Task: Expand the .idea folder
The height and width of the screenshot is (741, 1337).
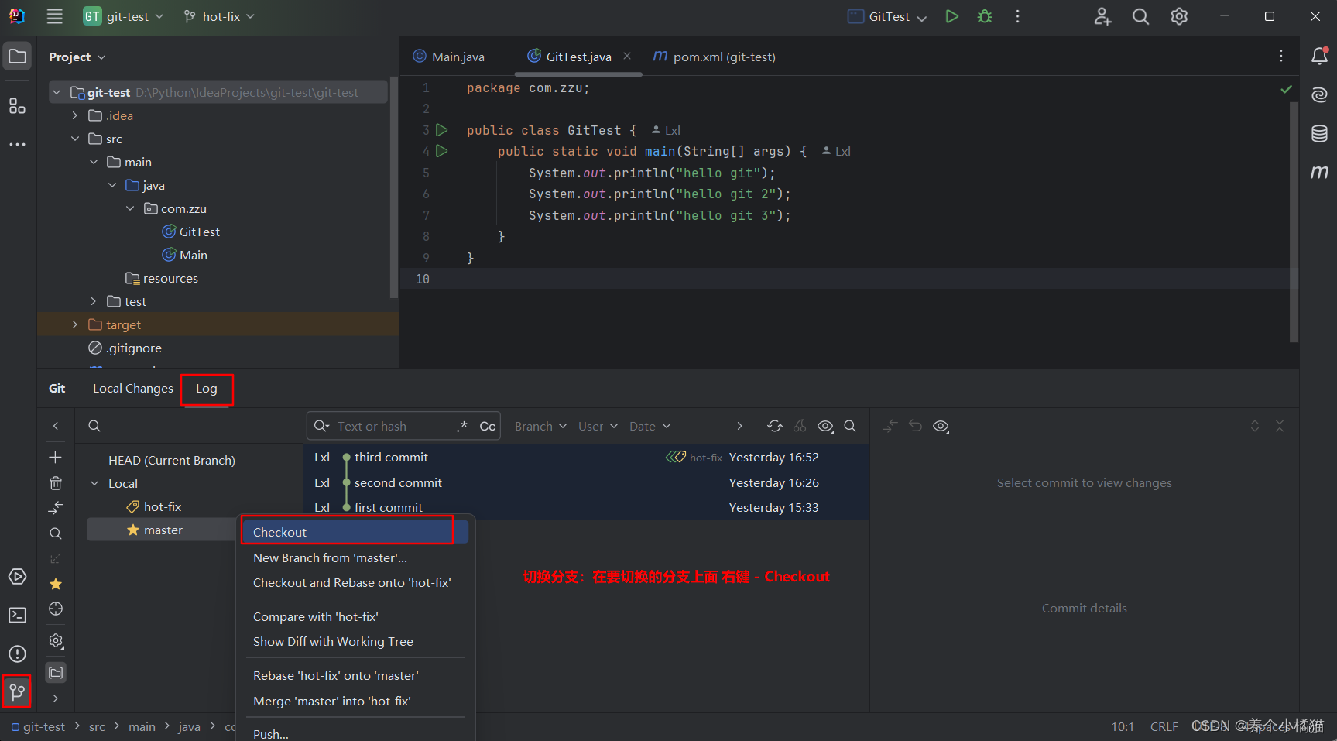Action: tap(75, 115)
